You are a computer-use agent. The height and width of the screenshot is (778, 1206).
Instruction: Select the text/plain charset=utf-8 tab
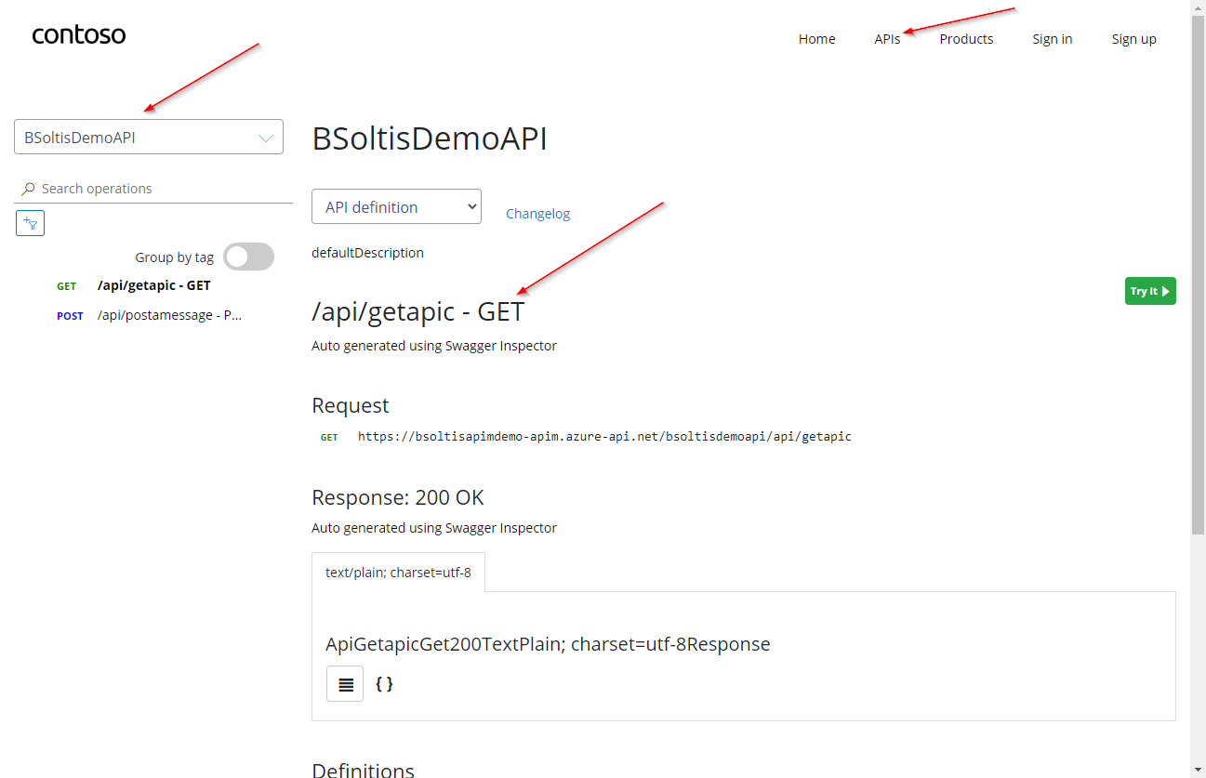coord(398,572)
